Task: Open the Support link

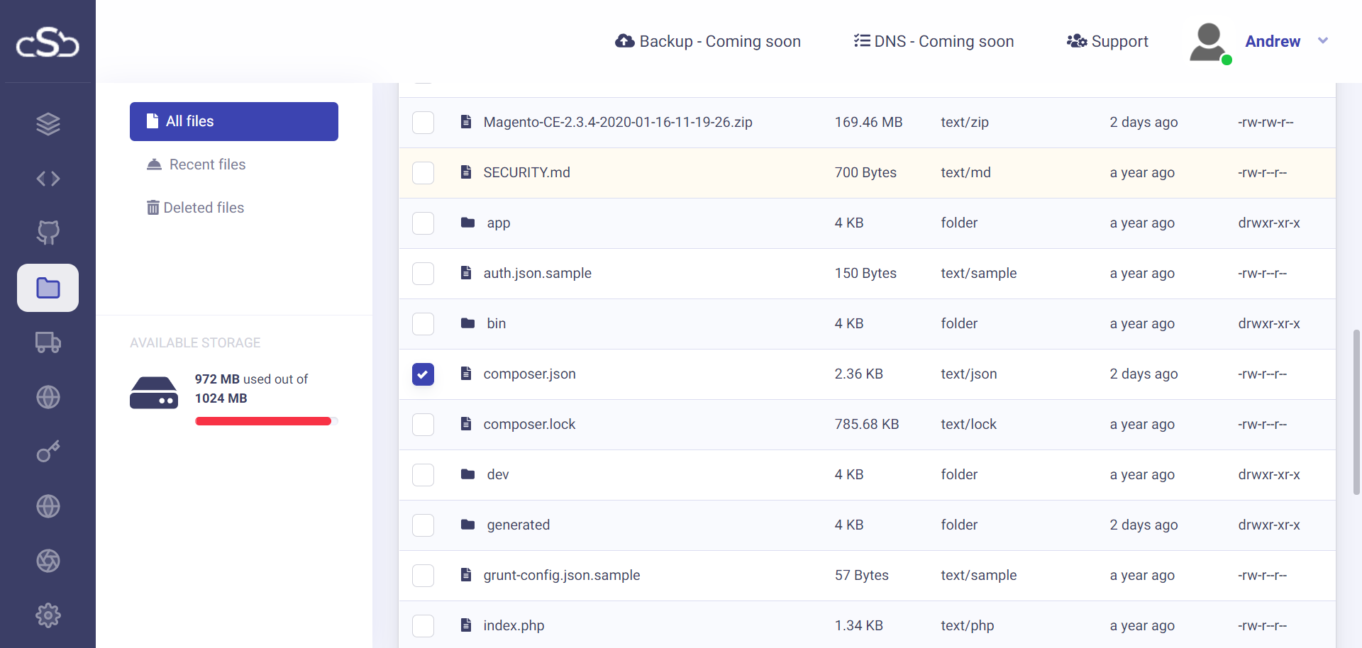Action: tap(1107, 41)
